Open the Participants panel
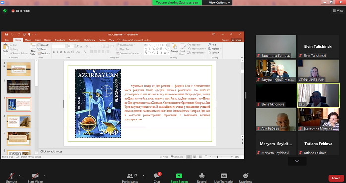346x183 pixels. (x=130, y=178)
